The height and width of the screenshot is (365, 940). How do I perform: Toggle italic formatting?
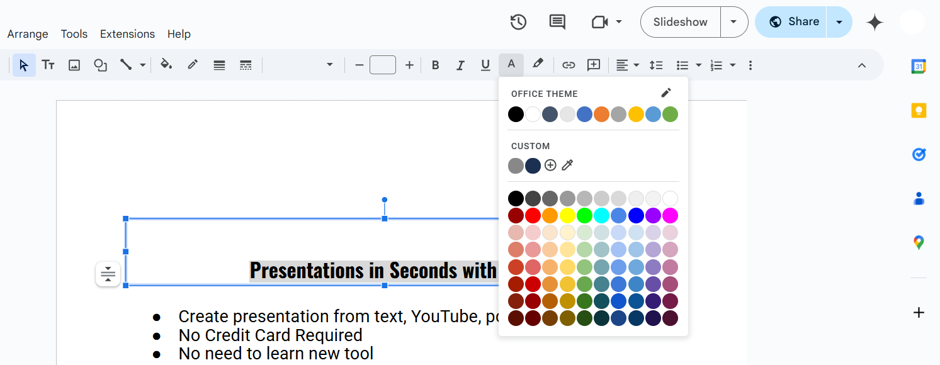pyautogui.click(x=460, y=65)
